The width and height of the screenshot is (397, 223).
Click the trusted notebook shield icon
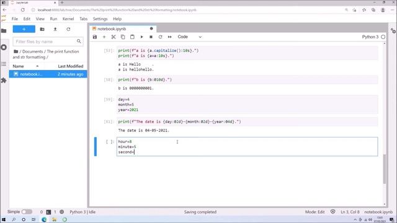(332, 212)
